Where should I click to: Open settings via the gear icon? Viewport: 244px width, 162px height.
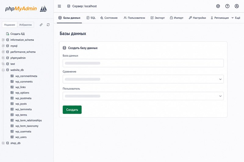click(218, 6)
